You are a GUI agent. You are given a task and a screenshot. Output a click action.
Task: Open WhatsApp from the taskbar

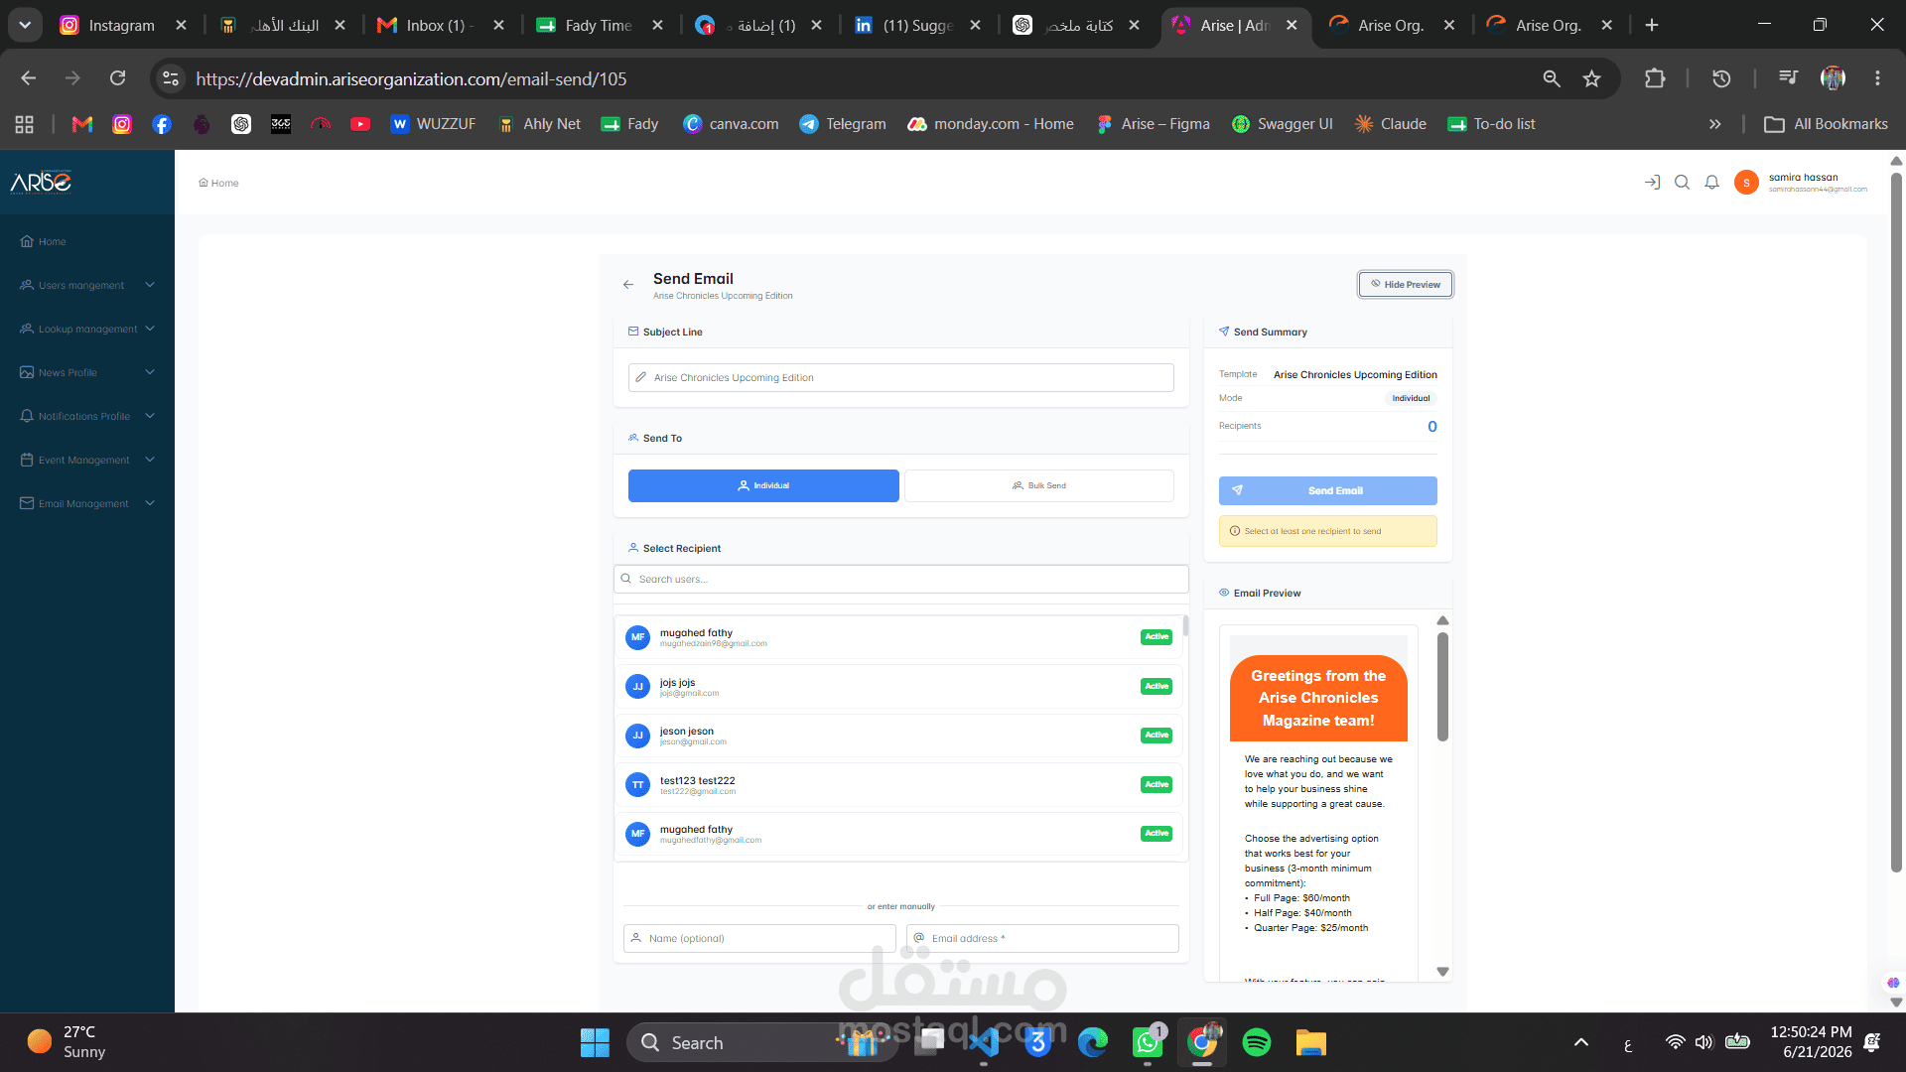(1148, 1042)
